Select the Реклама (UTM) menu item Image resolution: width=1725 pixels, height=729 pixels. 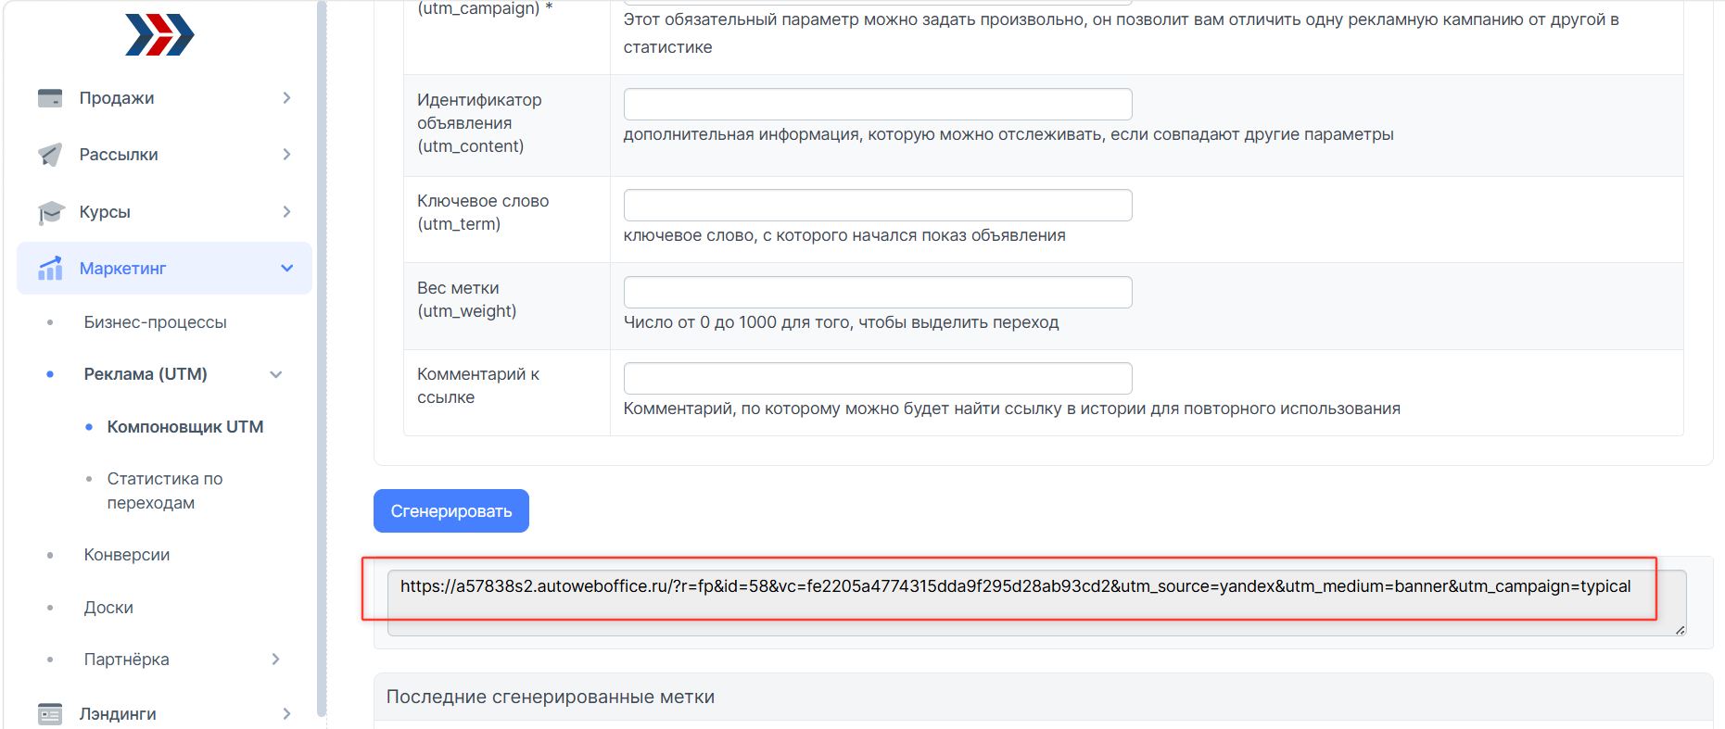146,374
